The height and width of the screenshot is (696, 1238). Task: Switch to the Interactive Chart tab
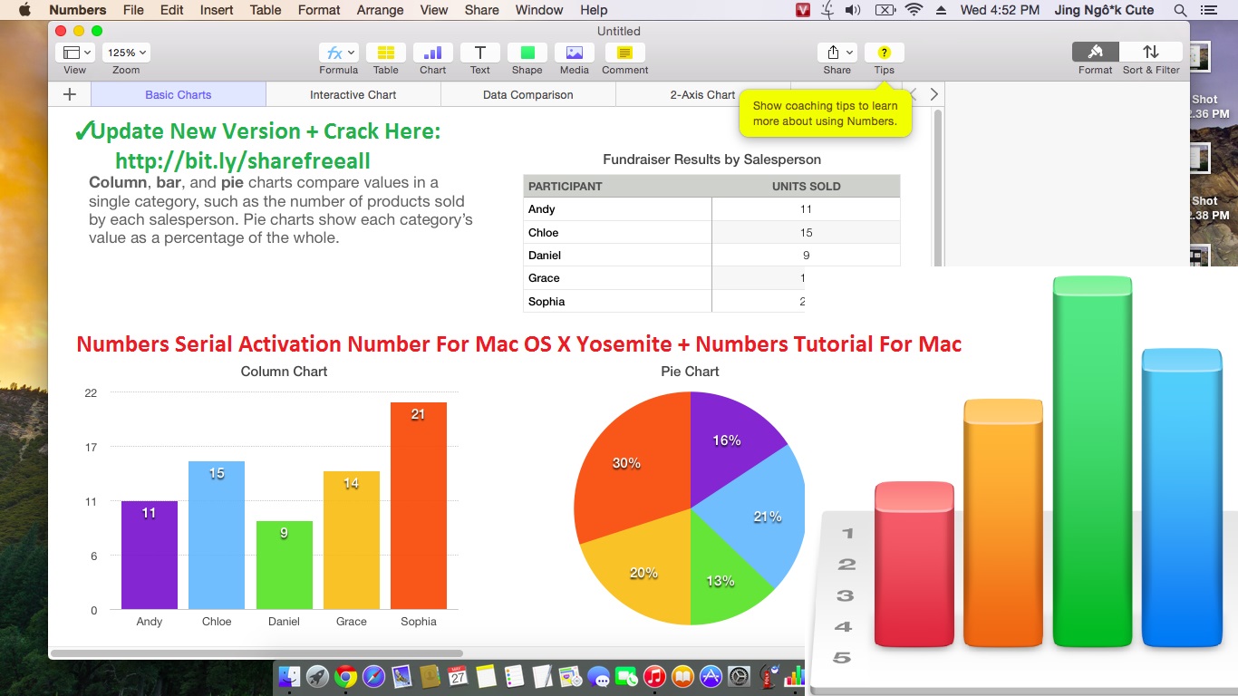(x=353, y=94)
